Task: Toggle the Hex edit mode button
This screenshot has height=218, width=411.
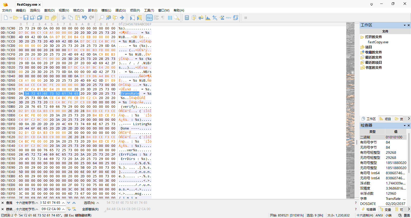Action: (x=149, y=18)
